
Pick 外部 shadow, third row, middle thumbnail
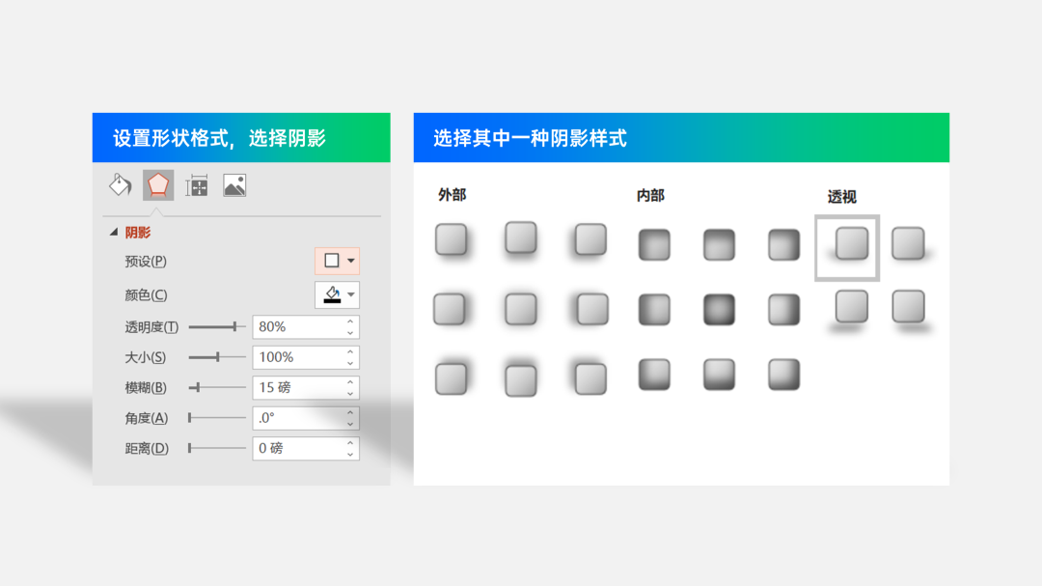click(x=521, y=380)
